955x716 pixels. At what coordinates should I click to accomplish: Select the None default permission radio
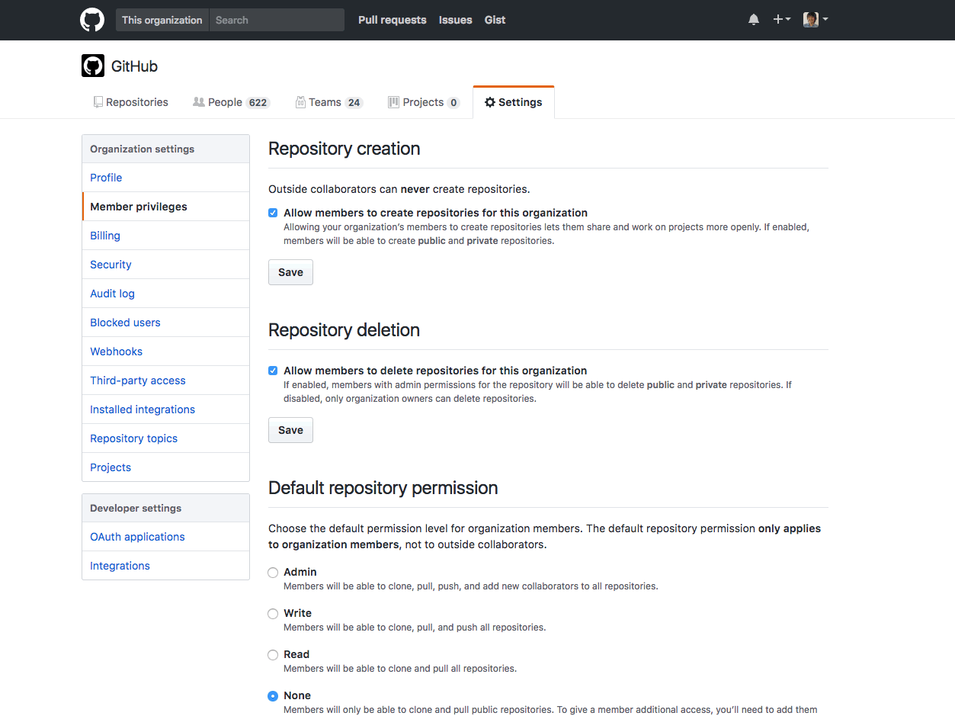[x=273, y=696]
